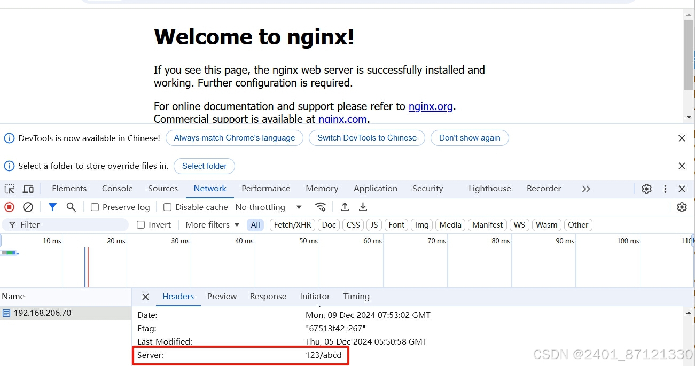Image resolution: width=695 pixels, height=366 pixels.
Task: Open Network panel settings gear
Action: 682,207
